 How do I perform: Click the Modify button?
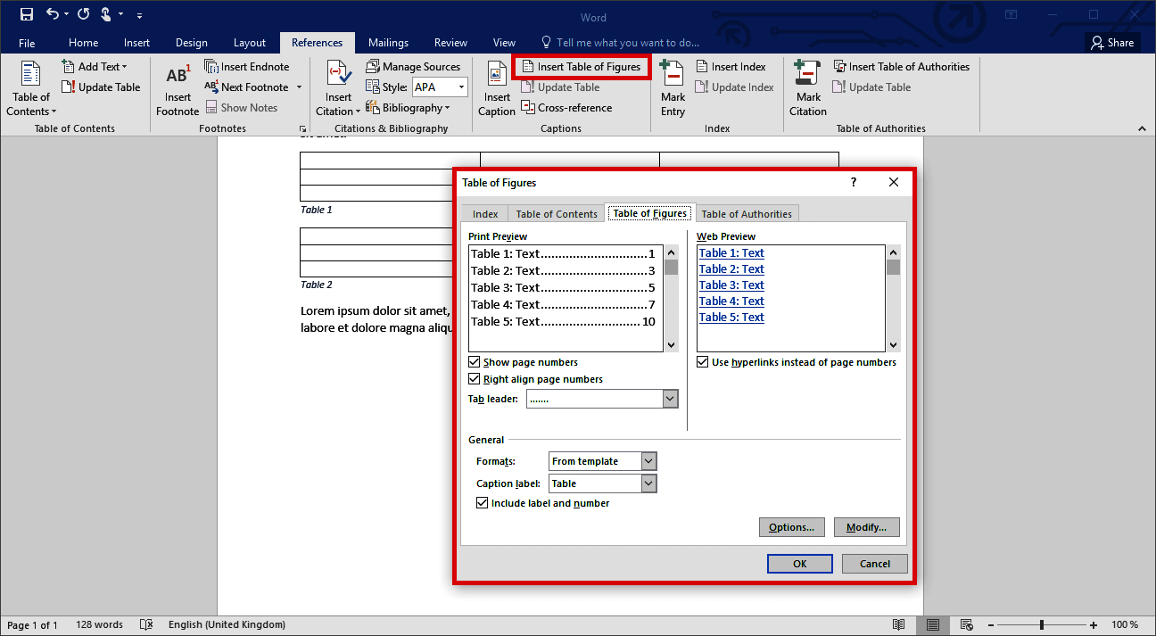tap(866, 526)
